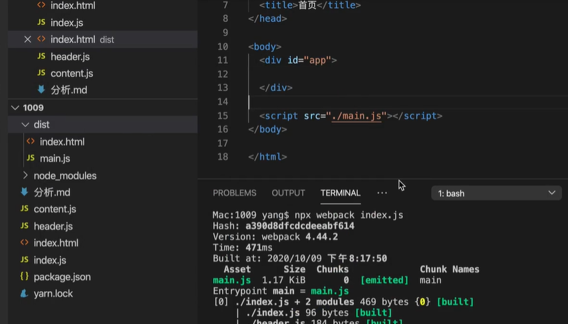Viewport: 568px width, 324px height.
Task: Select the node_modules folder
Action: 65,176
